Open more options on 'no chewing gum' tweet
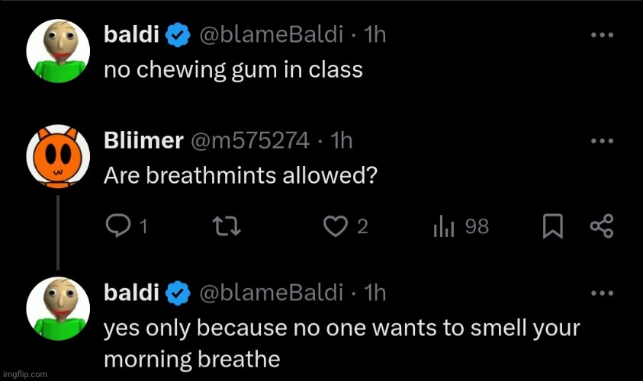This screenshot has width=643, height=381. click(x=602, y=35)
